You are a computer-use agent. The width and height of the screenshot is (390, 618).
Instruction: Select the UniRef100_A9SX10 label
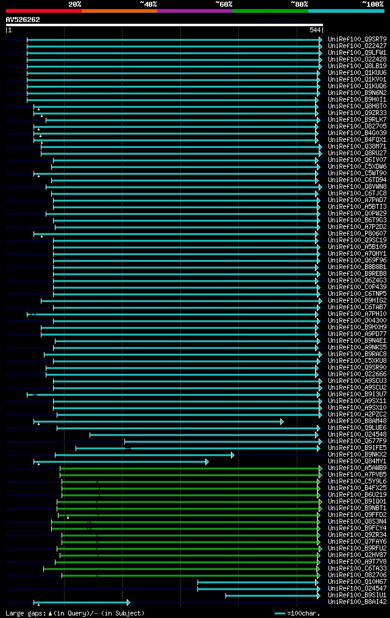357,408
